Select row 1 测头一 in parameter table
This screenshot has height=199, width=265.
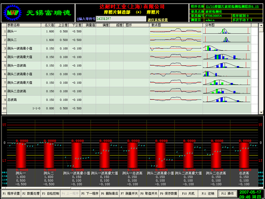tap(21, 31)
